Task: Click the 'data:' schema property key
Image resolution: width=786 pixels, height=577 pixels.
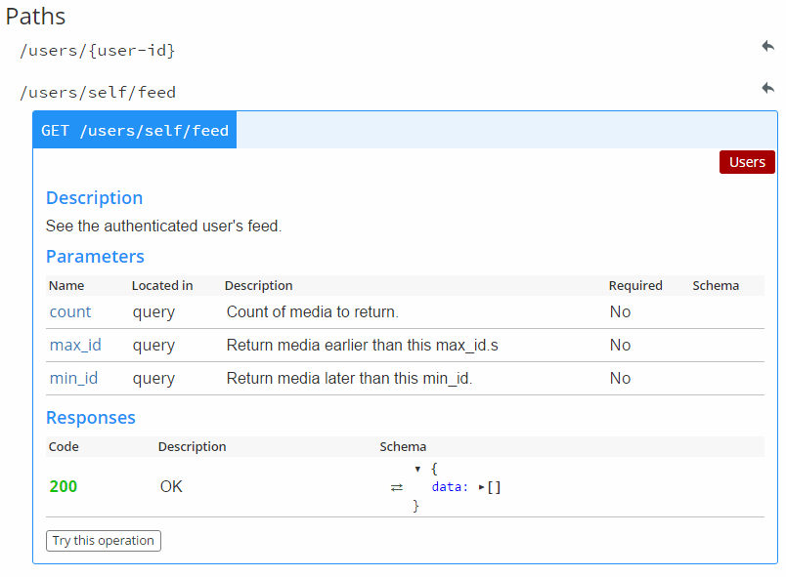Action: click(x=450, y=487)
